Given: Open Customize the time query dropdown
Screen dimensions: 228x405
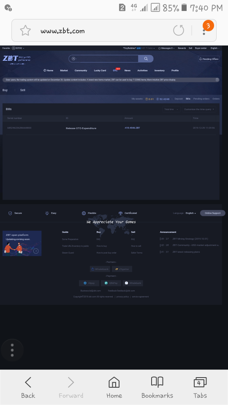Looking at the screenshot, I should click(x=199, y=109).
